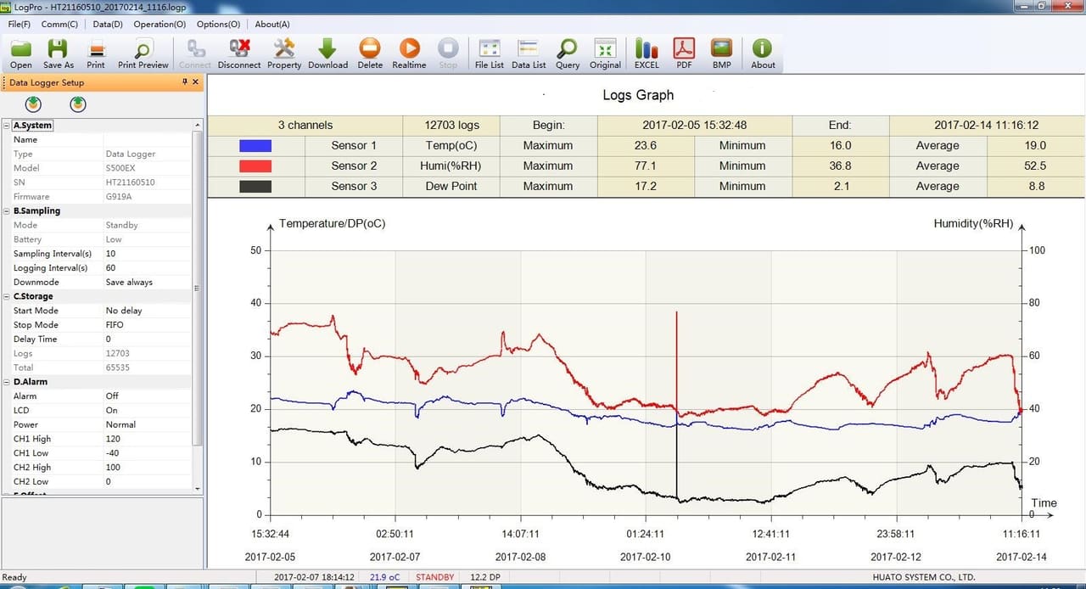The image size is (1086, 589).
Task: Close the Data Logger Setup panel
Action: pyautogui.click(x=196, y=82)
